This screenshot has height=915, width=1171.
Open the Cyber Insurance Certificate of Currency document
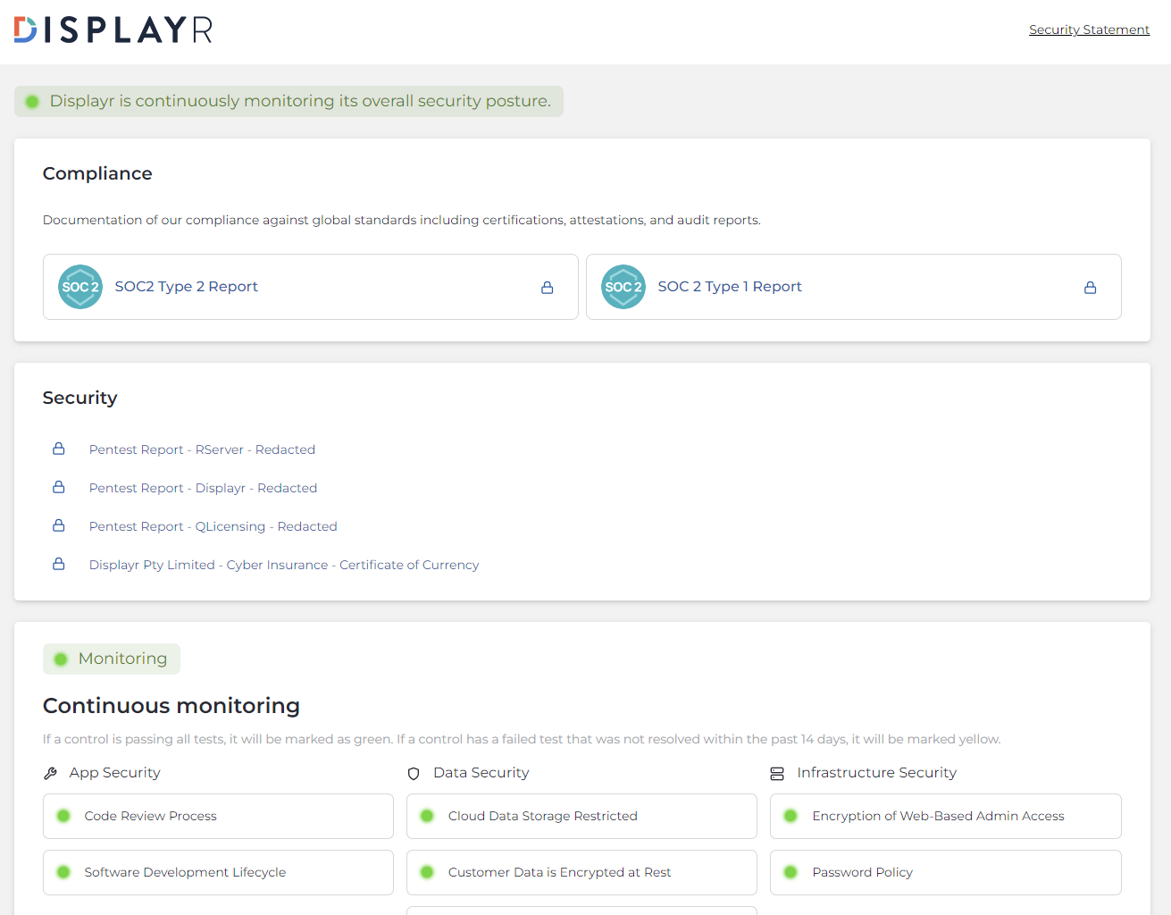(284, 564)
